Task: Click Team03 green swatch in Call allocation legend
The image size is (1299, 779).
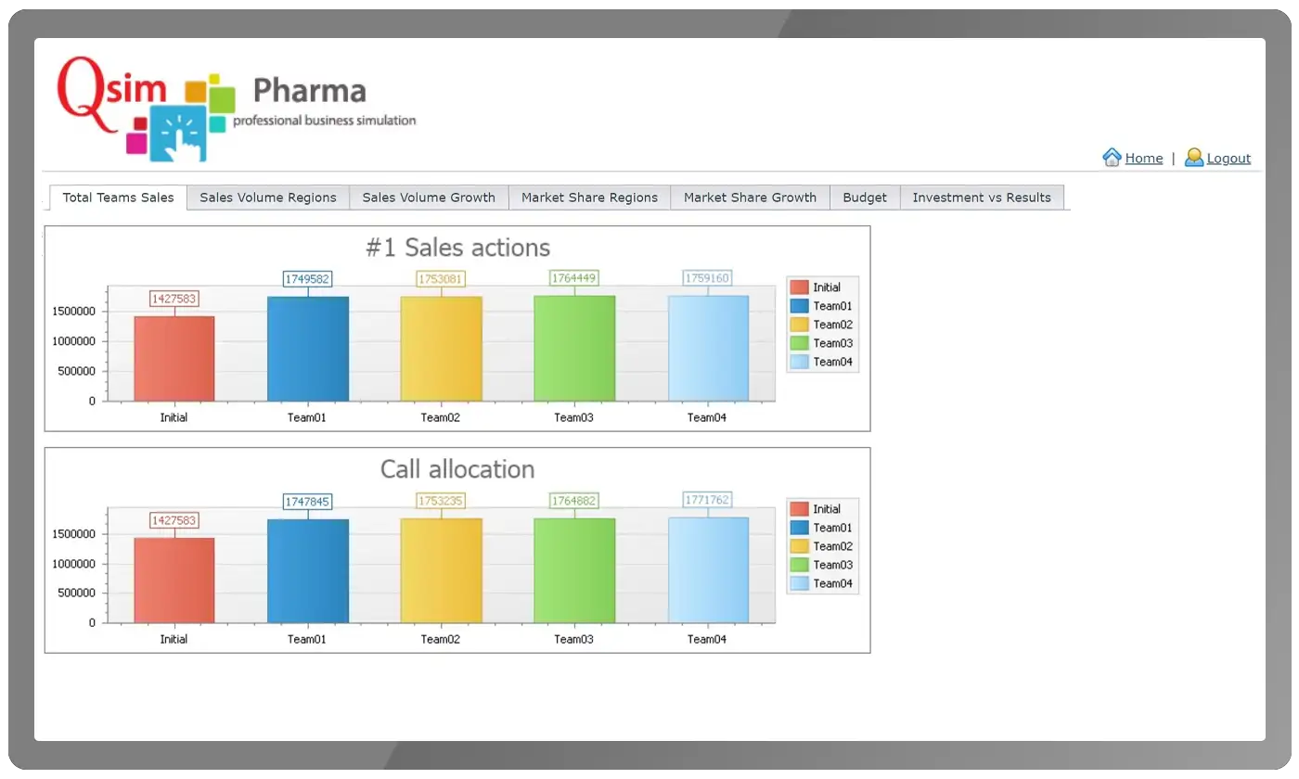Action: click(x=799, y=565)
